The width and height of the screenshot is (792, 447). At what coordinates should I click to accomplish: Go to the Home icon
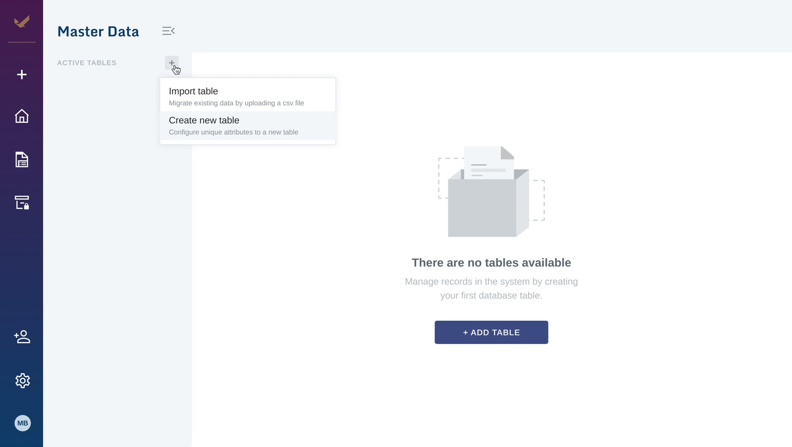(x=22, y=116)
